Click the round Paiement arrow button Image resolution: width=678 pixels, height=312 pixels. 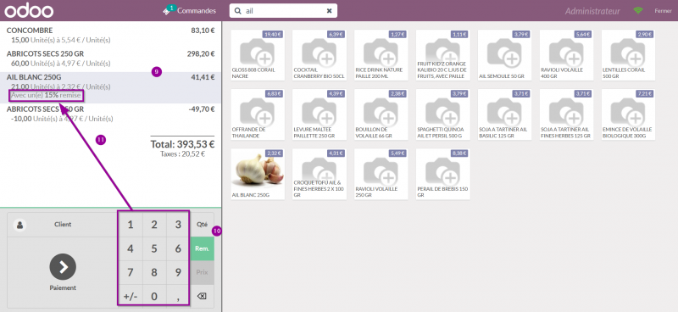pos(63,267)
